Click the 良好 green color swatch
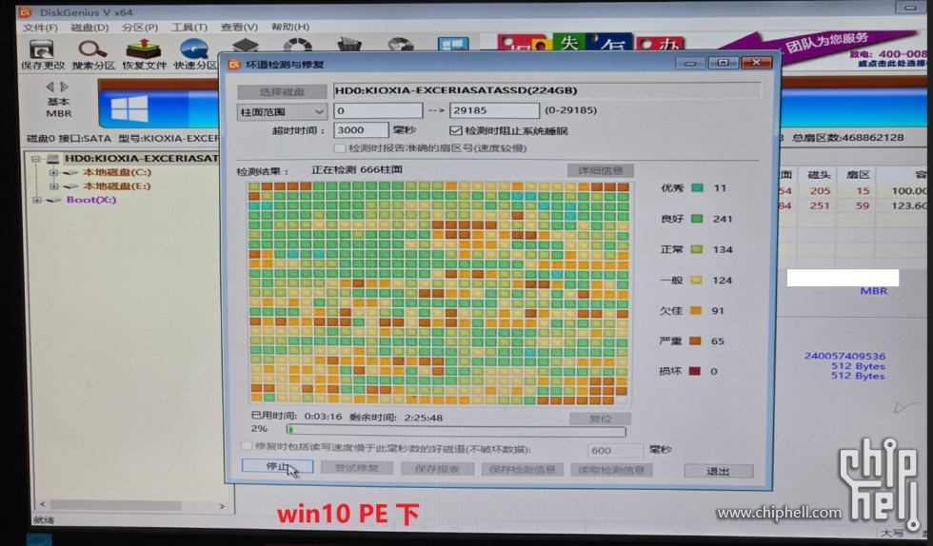 (696, 219)
